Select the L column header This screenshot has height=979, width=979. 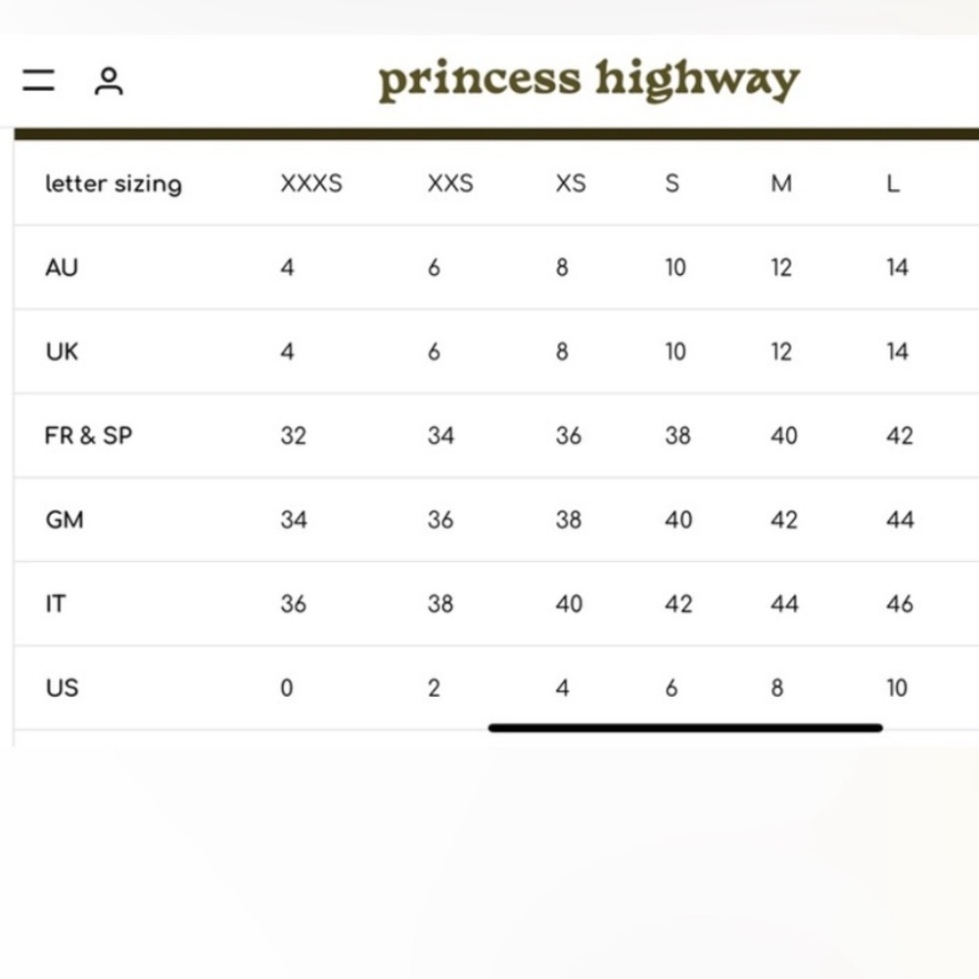pyautogui.click(x=894, y=184)
